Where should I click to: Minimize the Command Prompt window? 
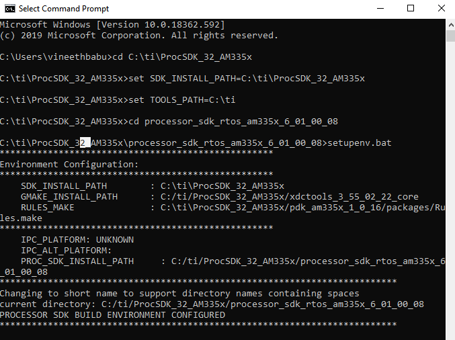378,9
